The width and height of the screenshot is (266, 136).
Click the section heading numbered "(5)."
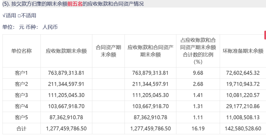(x=6, y=4)
